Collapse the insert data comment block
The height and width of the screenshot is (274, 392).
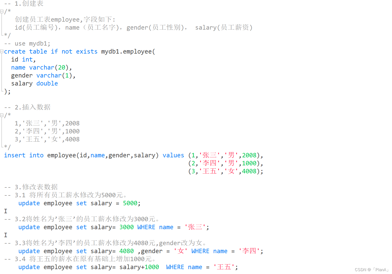pyautogui.click(x=2, y=115)
